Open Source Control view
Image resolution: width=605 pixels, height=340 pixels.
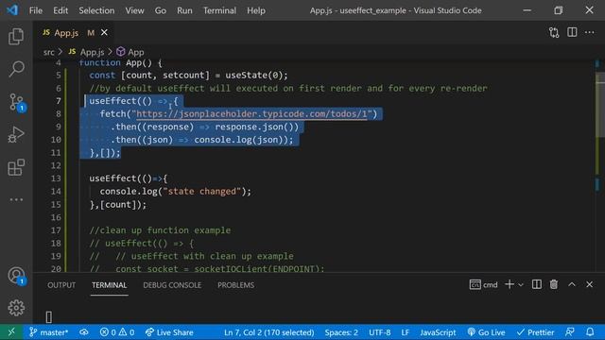coord(16,102)
